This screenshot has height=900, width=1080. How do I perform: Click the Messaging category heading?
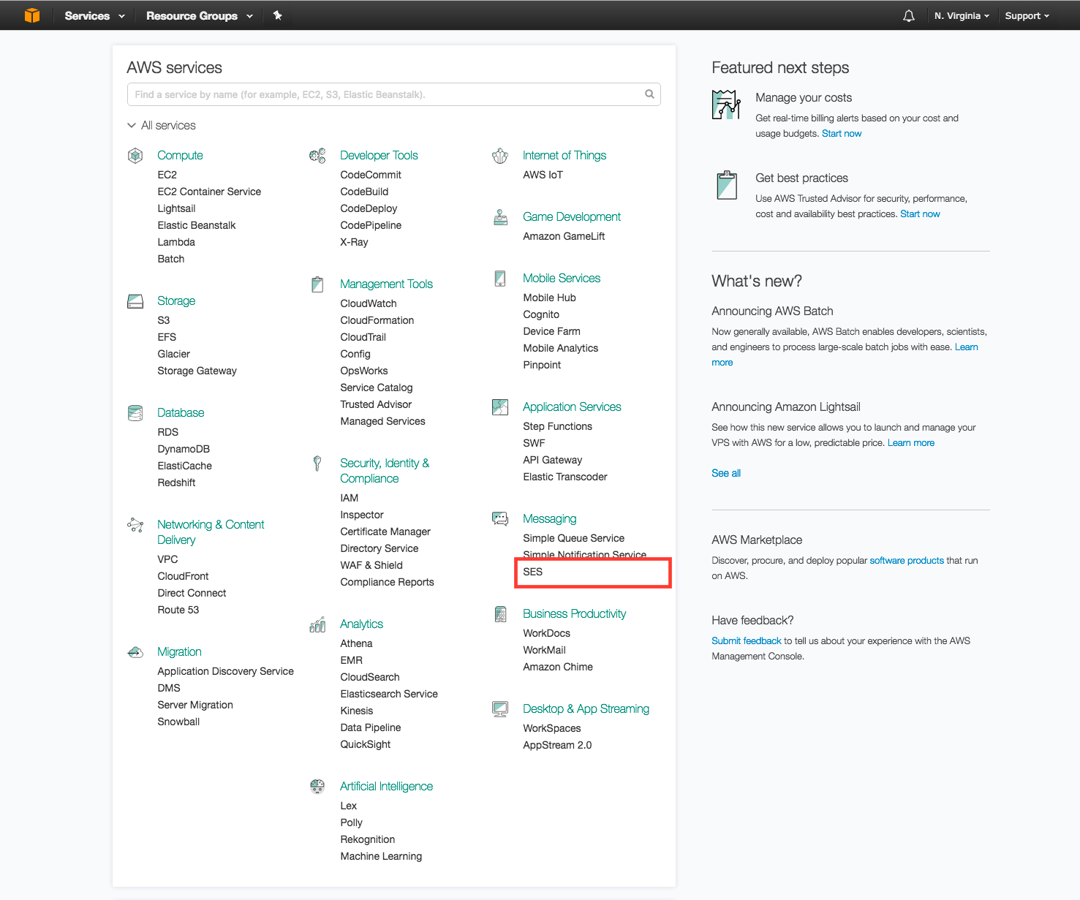click(x=550, y=518)
